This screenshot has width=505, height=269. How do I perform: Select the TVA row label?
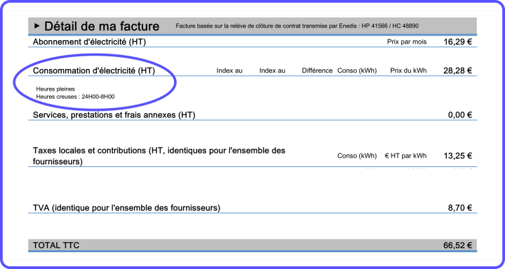pos(126,208)
